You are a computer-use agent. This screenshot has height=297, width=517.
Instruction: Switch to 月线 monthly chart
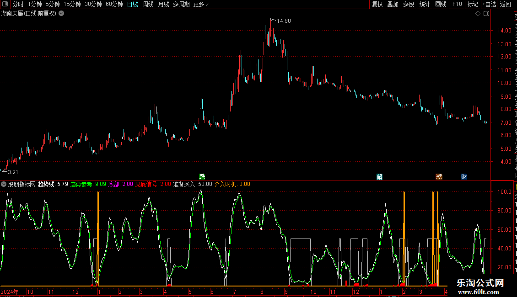point(163,4)
